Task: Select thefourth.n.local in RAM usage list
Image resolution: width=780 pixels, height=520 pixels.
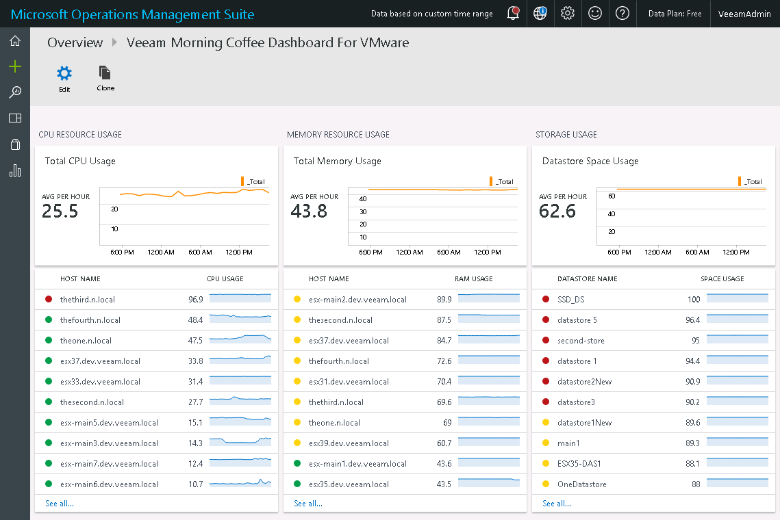Action: click(x=405, y=361)
